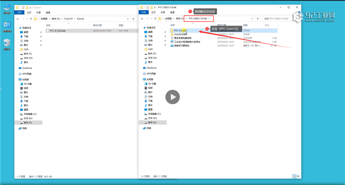Open 主页 tab in PTC CREO-7.0-64 window
345x185 pixels.
(x=153, y=12)
